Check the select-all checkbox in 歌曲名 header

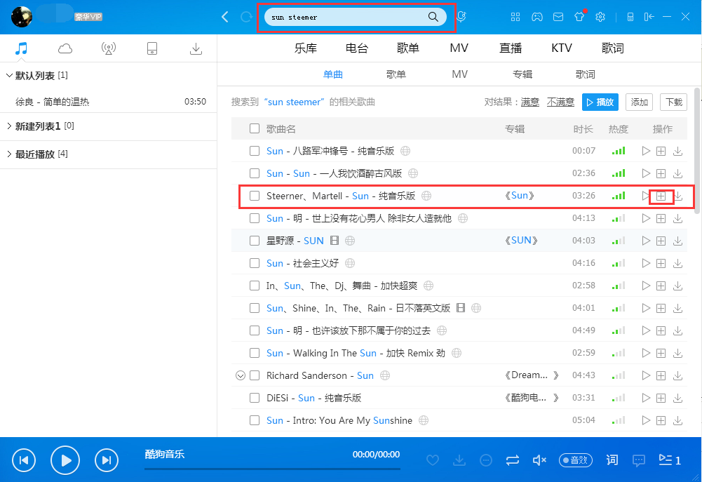coord(255,128)
